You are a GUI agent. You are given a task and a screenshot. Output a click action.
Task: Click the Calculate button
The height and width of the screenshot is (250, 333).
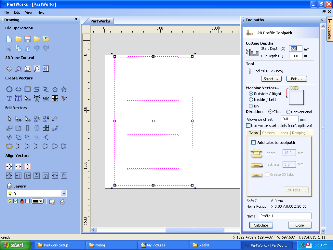261,225
